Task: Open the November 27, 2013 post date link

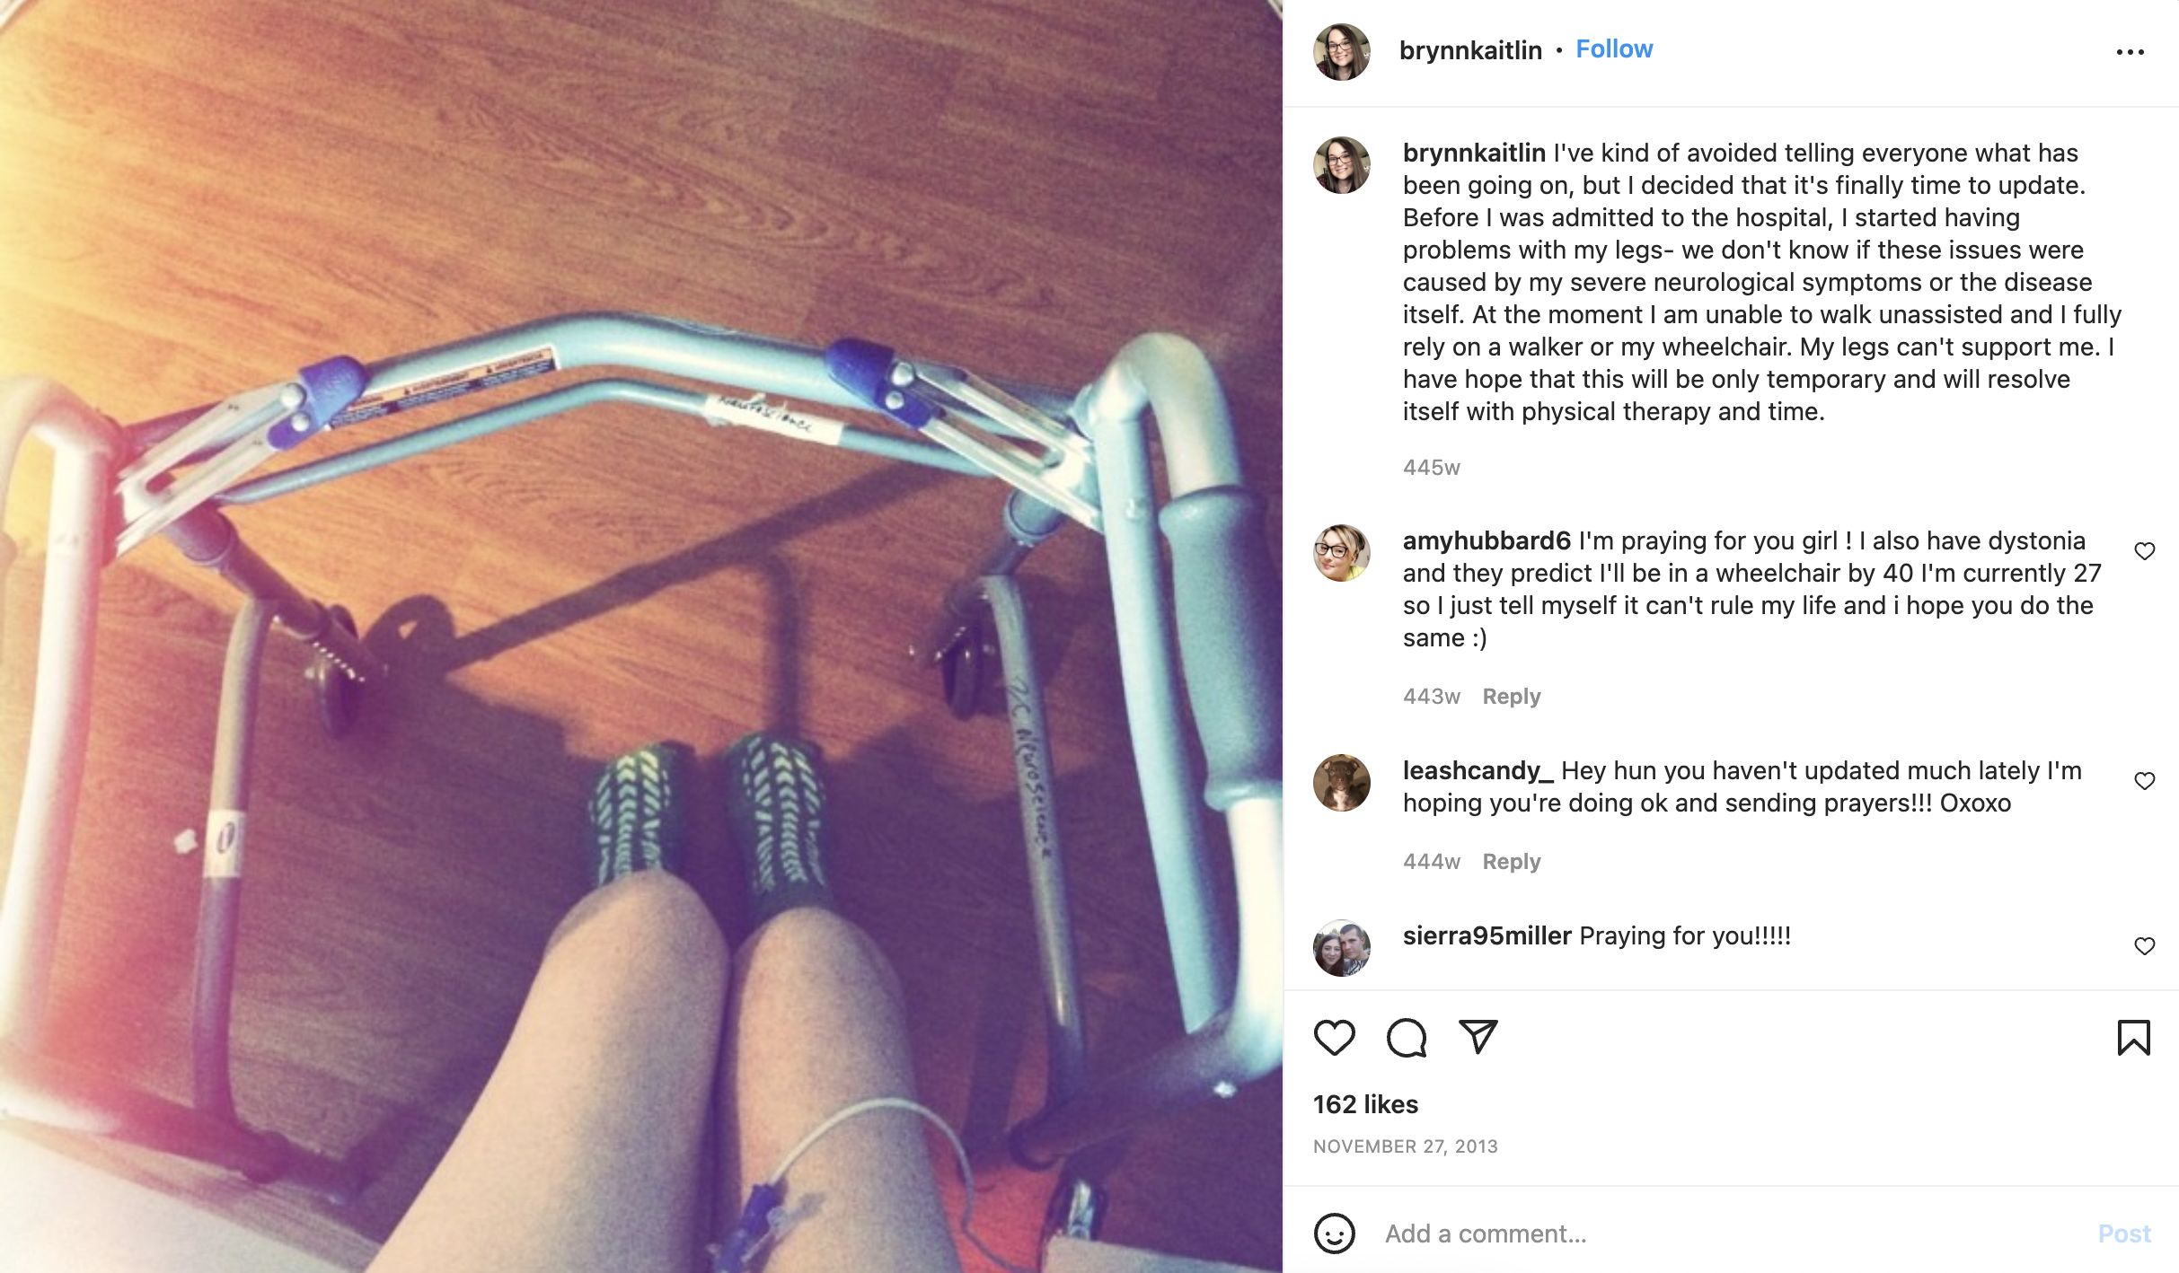Action: click(1405, 1146)
